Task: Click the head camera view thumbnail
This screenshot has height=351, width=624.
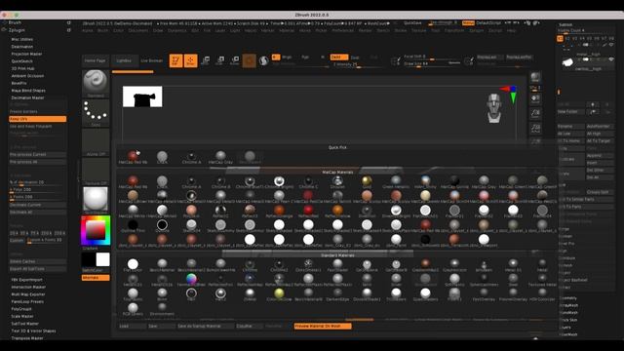Action: coord(494,108)
